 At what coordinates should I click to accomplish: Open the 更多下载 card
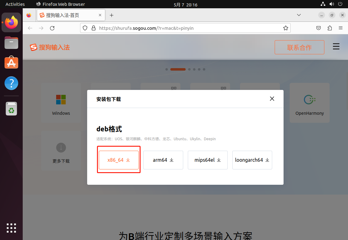pyautogui.click(x=61, y=151)
